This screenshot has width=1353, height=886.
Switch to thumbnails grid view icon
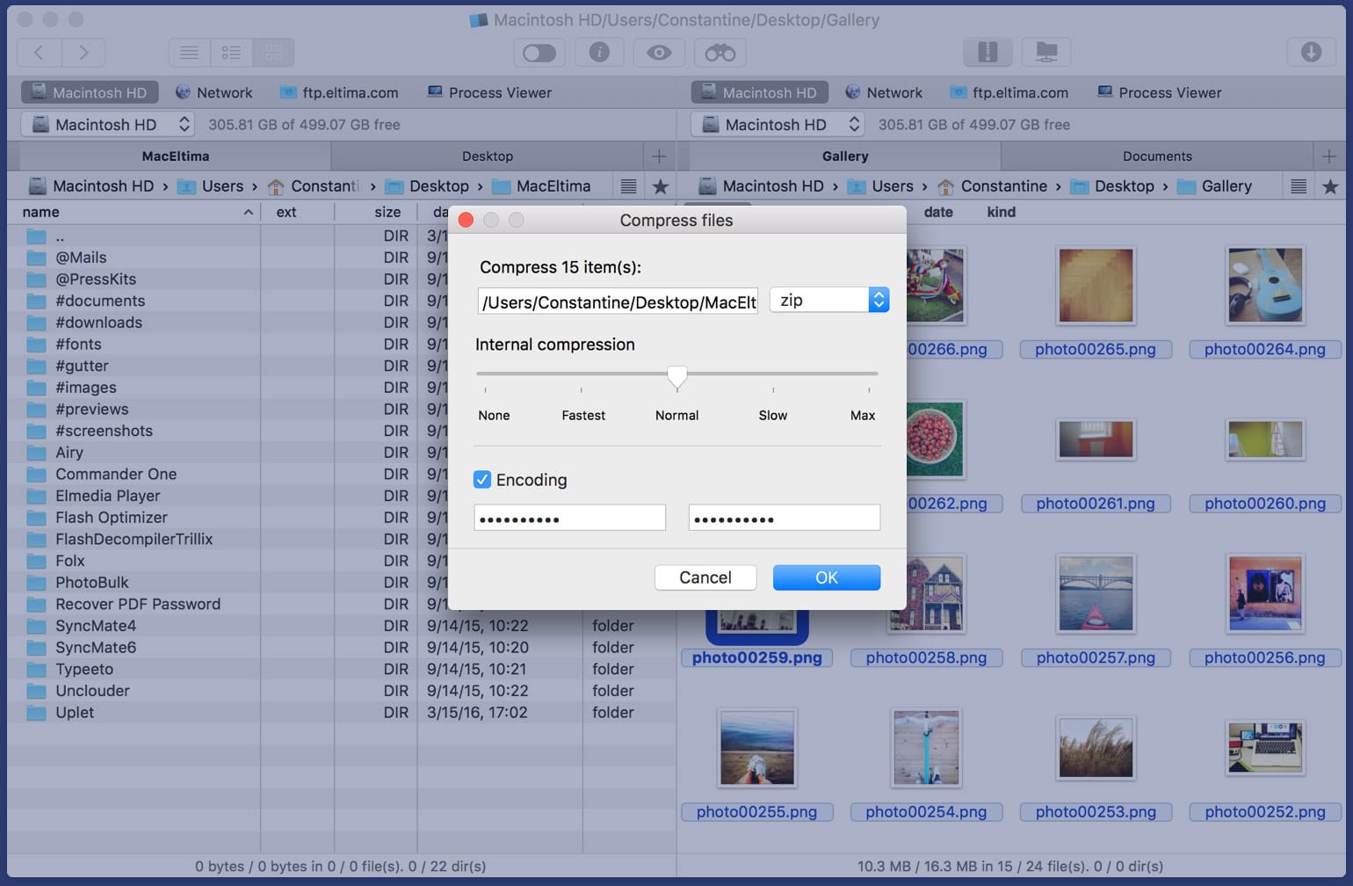pos(273,53)
